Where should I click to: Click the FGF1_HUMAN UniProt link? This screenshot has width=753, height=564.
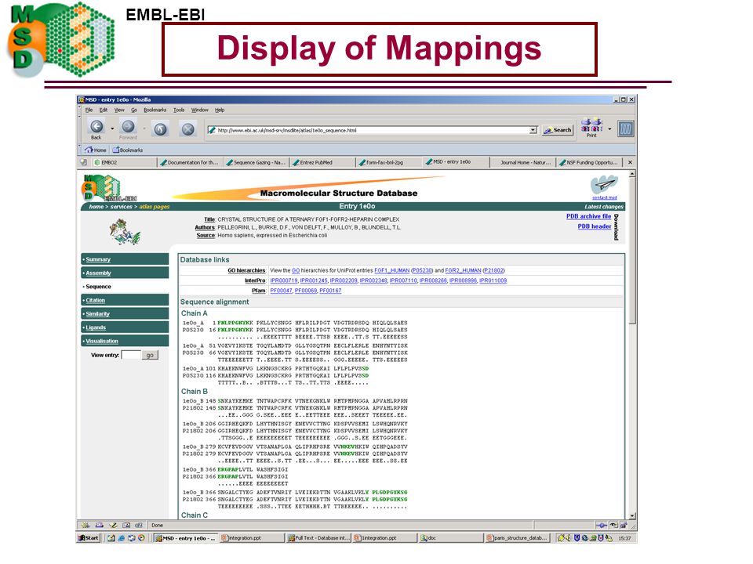392,270
